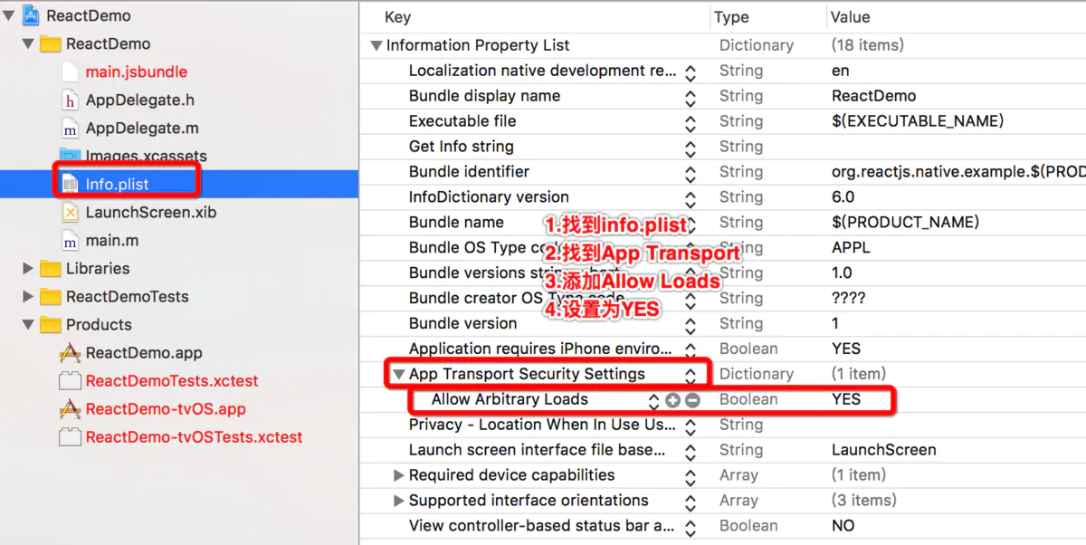Click the en localization value
This screenshot has width=1086, height=545.
pos(840,71)
